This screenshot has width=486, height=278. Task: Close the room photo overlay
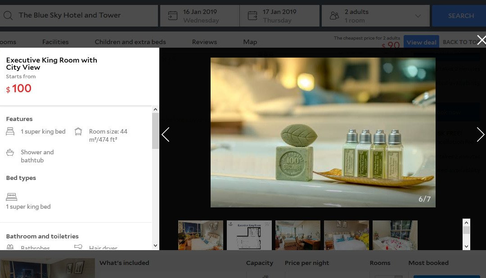(481, 40)
